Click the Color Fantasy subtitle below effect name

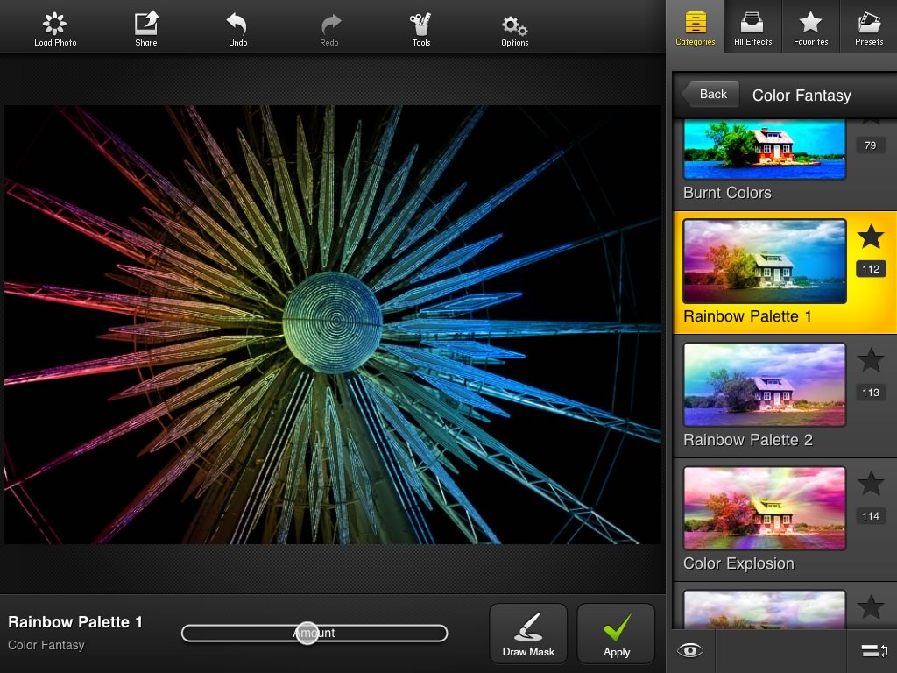(x=46, y=646)
